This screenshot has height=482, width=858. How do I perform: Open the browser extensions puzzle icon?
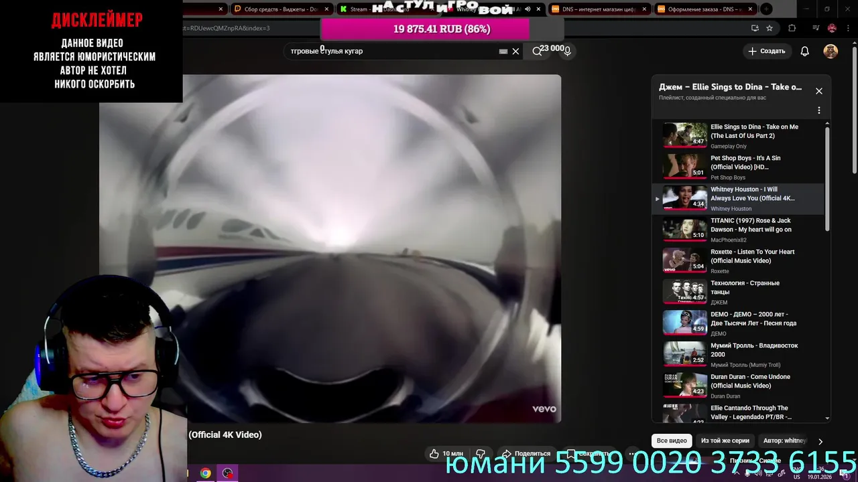(792, 28)
